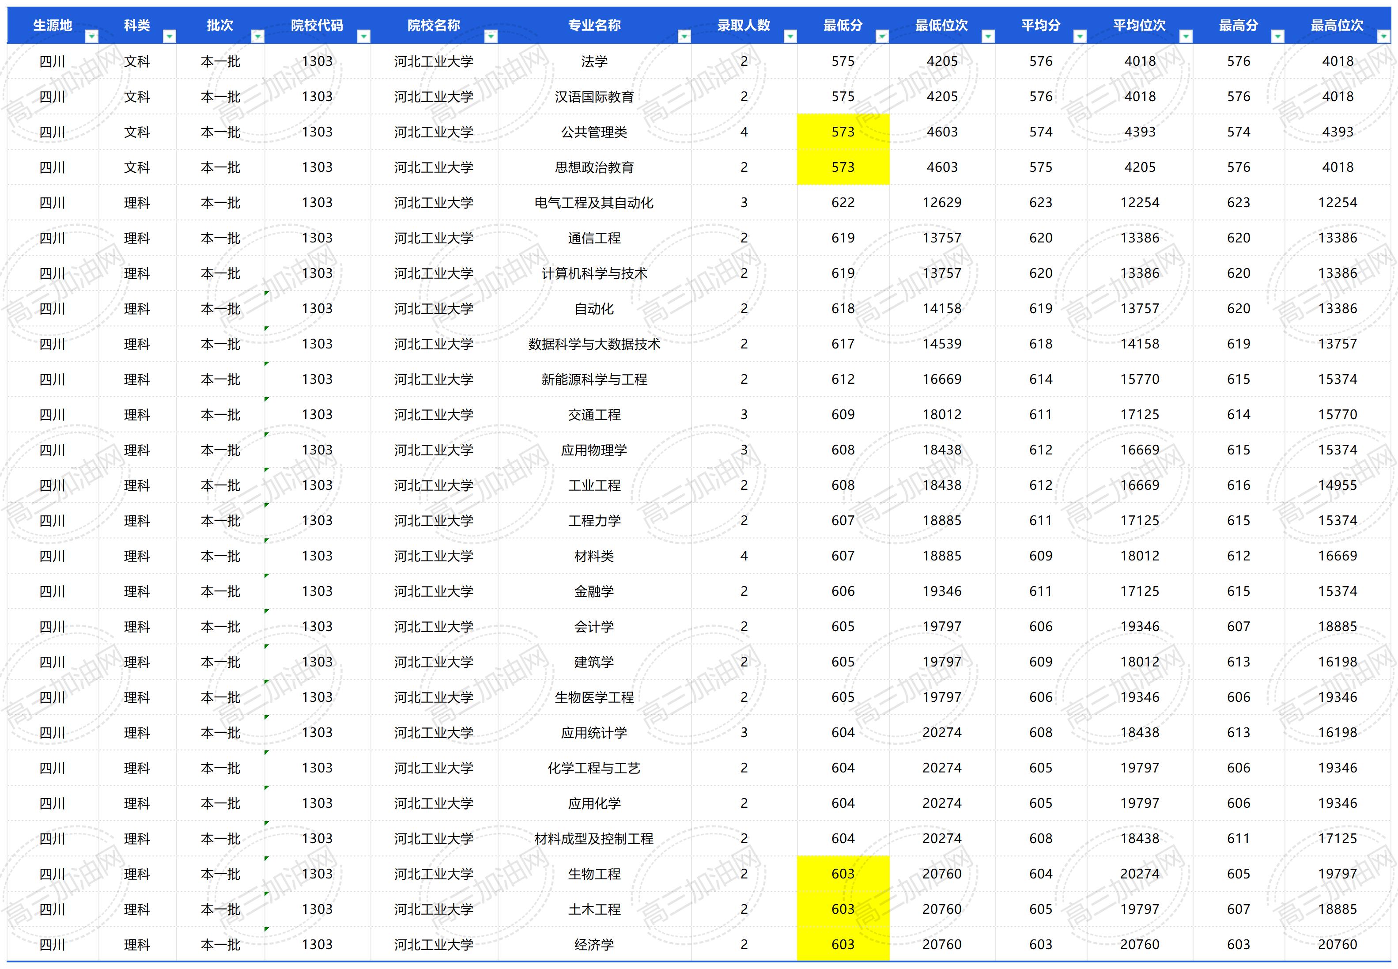The image size is (1398, 969).
Task: Select the 公共管理类 cell
Action: coord(594,132)
